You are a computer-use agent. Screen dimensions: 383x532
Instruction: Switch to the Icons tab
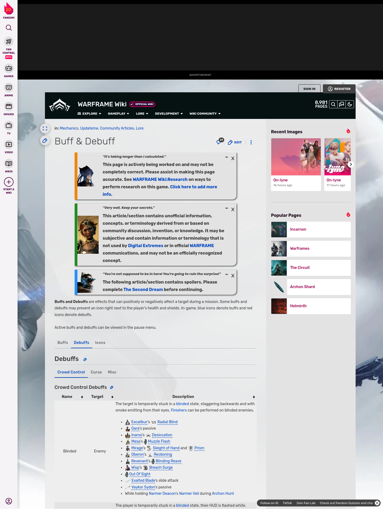click(100, 343)
